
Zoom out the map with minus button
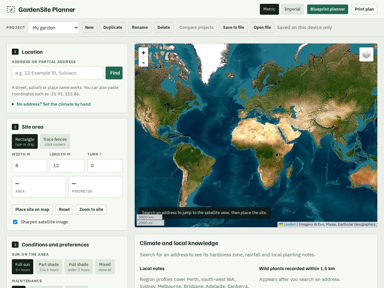[143, 62]
